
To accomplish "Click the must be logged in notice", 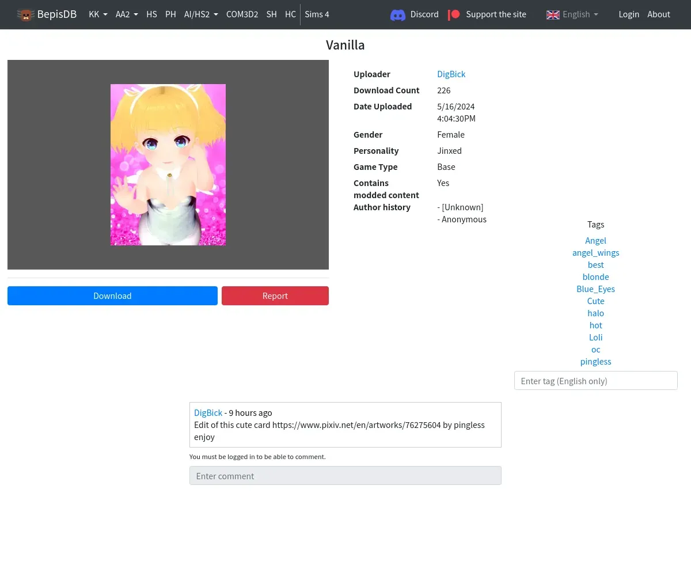I will click(257, 456).
